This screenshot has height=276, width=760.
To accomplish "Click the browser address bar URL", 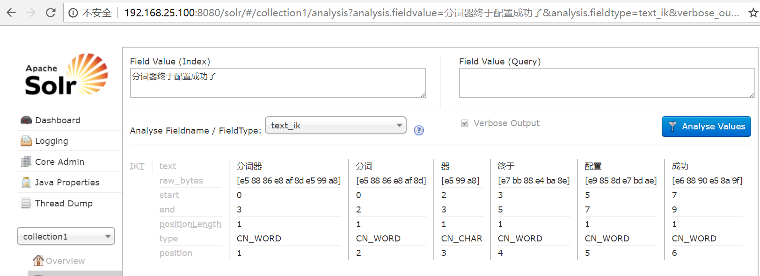I will point(431,13).
